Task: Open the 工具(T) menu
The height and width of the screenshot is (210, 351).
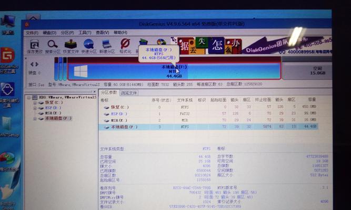Action: pos(85,33)
